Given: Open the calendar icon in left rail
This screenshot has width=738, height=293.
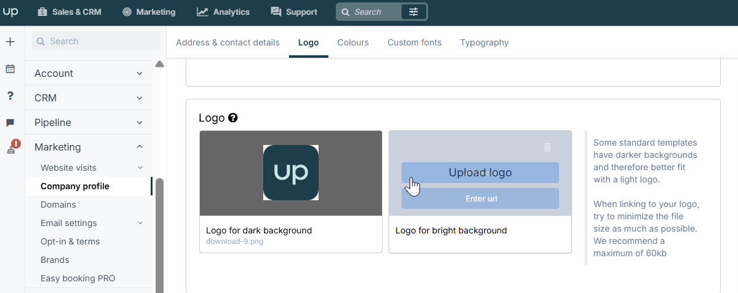Looking at the screenshot, I should (x=10, y=69).
